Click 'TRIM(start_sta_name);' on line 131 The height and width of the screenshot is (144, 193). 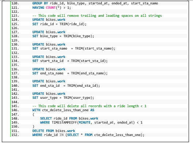[x=95, y=48]
